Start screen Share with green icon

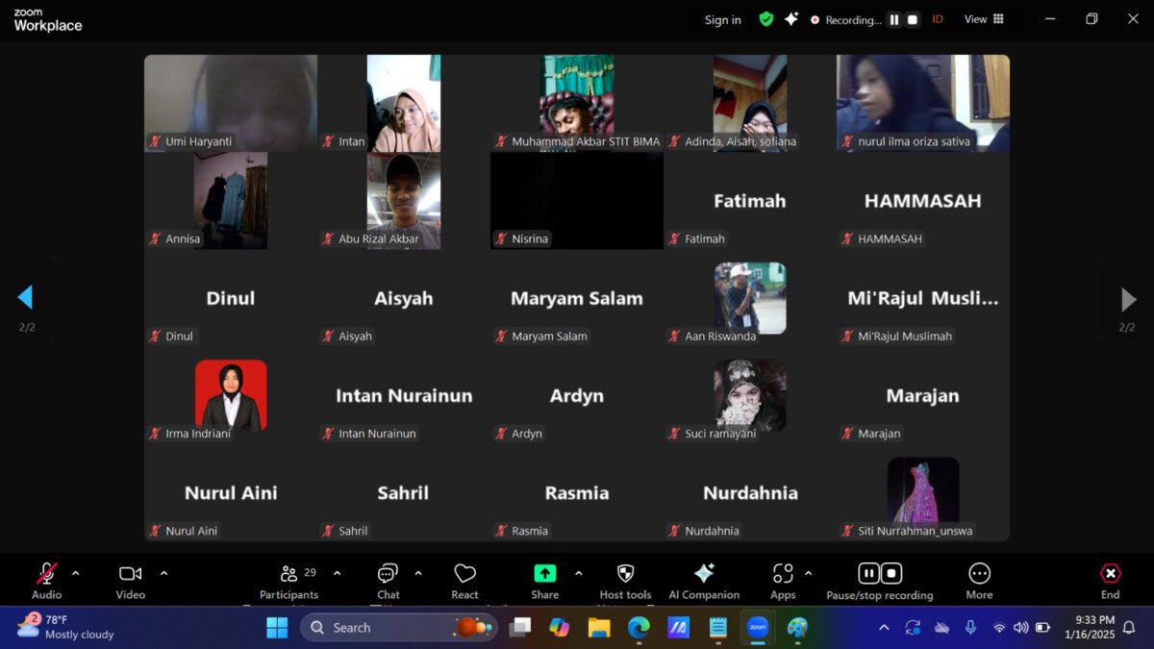pyautogui.click(x=544, y=581)
